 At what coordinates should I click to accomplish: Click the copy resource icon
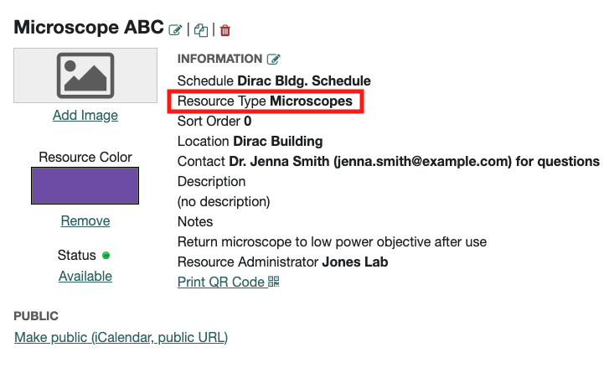pos(201,30)
